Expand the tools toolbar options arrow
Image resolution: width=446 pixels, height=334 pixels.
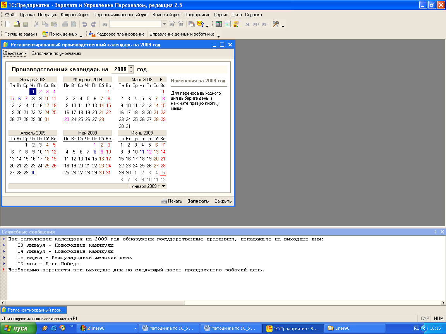(x=283, y=26)
